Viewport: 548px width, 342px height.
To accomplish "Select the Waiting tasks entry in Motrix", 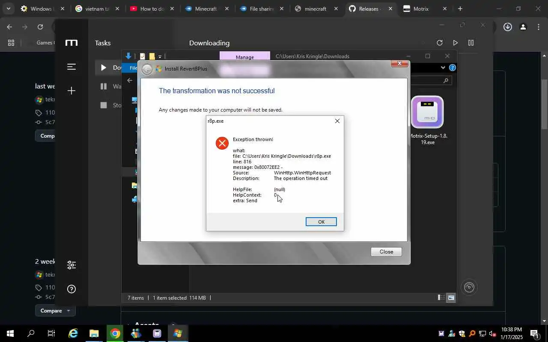I will click(109, 86).
